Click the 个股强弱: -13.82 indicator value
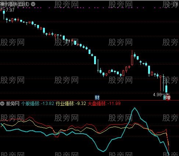179x156 pixels. pos(37,104)
